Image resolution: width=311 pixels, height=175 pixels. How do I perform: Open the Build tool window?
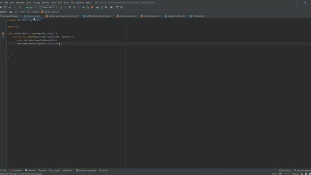[x=42, y=171]
